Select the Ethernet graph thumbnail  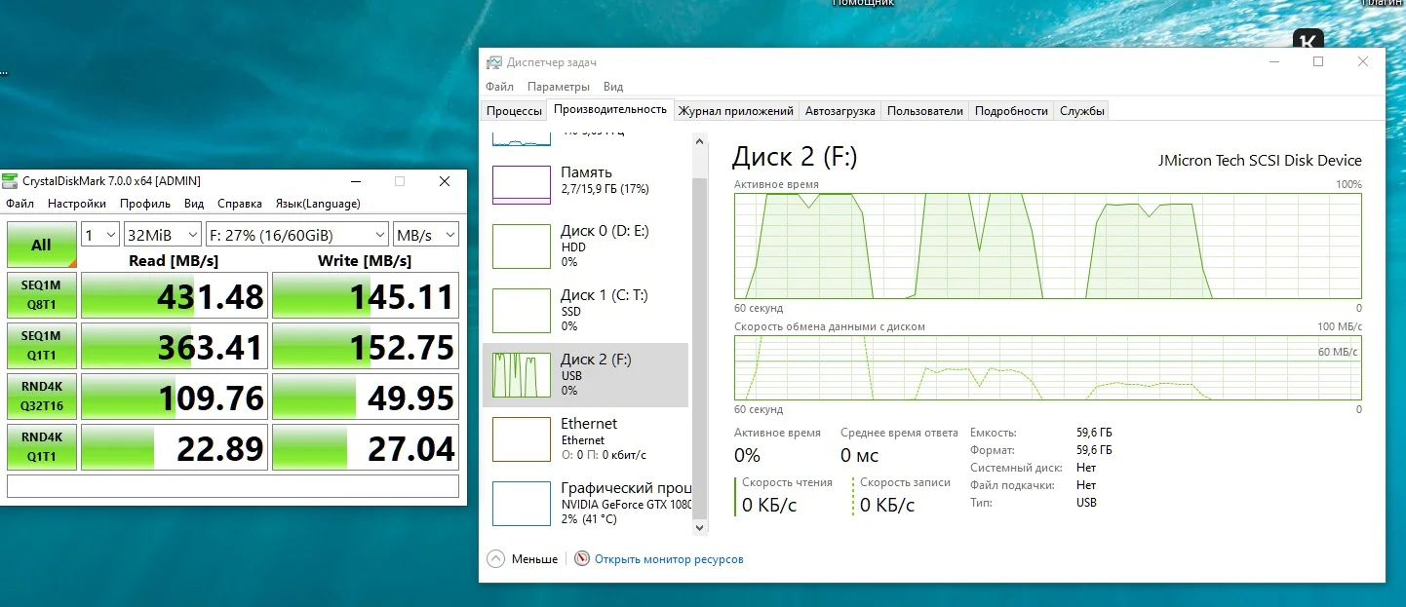click(x=522, y=439)
